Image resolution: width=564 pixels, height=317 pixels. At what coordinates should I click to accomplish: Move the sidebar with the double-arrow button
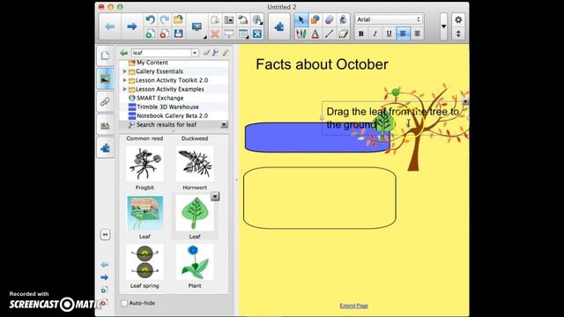[x=105, y=235]
